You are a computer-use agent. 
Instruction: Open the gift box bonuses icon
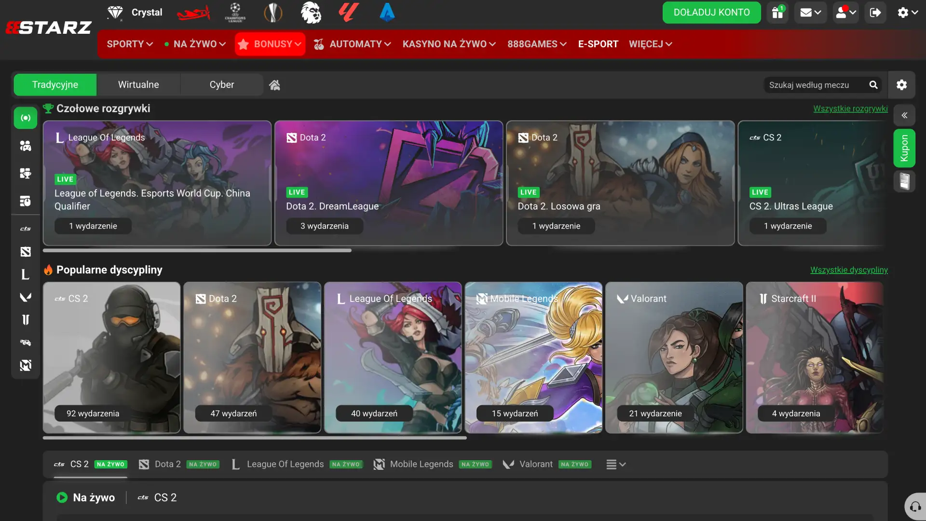(777, 13)
